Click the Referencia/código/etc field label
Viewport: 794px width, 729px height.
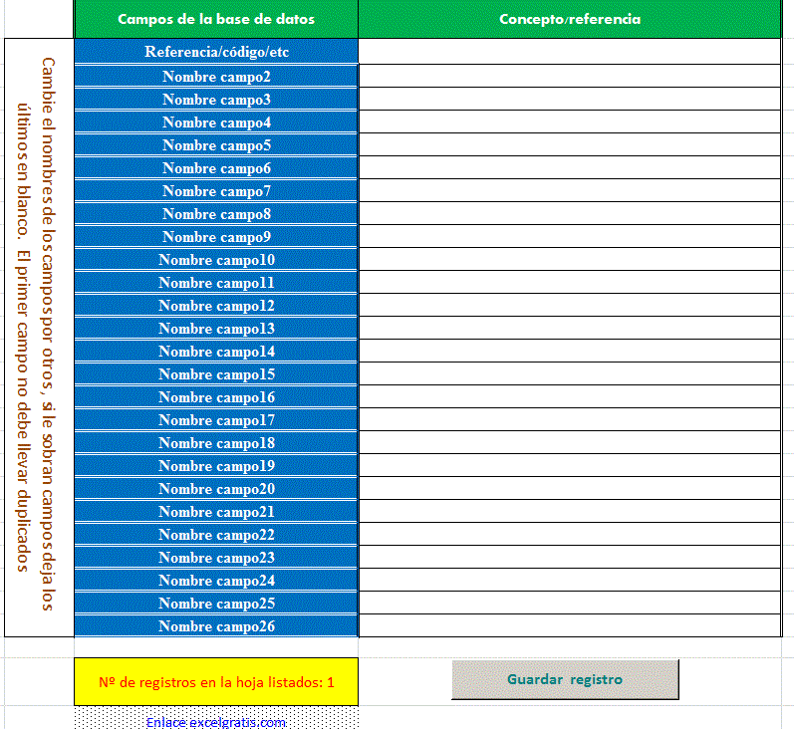pyautogui.click(x=216, y=51)
